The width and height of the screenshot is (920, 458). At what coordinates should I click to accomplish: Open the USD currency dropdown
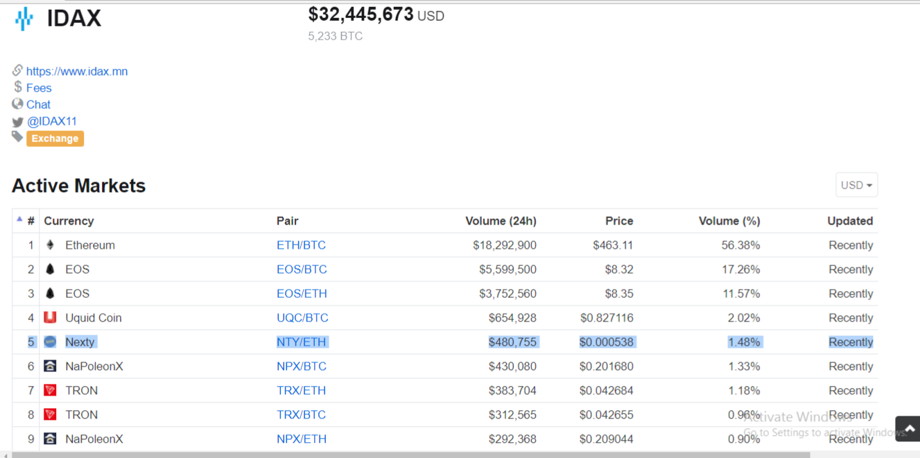(x=856, y=185)
